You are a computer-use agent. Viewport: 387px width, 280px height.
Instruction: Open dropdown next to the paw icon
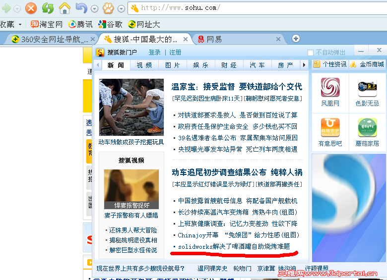click(x=121, y=9)
